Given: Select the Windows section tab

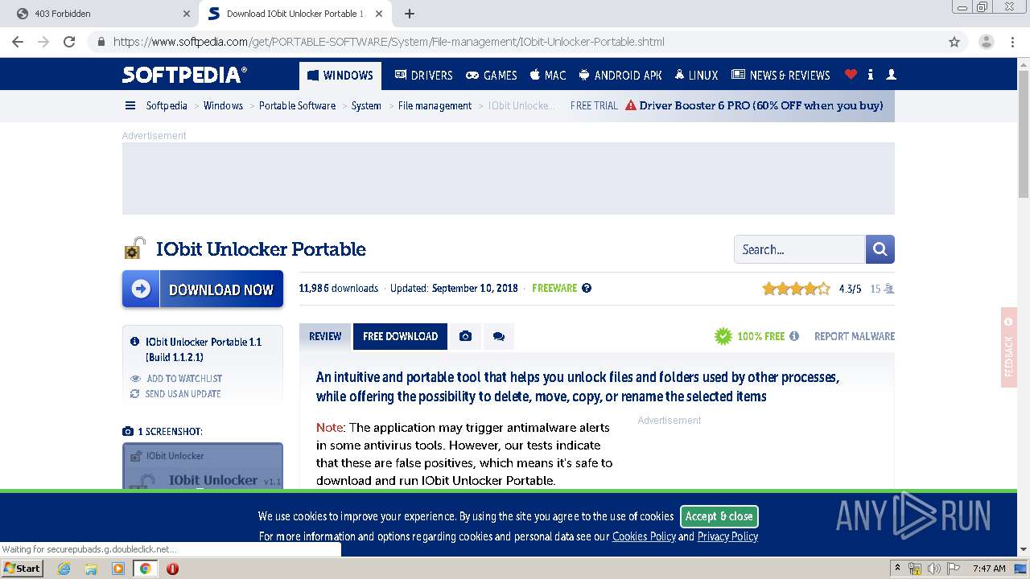Looking at the screenshot, I should click(340, 76).
